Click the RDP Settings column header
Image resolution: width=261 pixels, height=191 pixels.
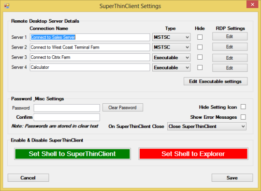coord(231,29)
